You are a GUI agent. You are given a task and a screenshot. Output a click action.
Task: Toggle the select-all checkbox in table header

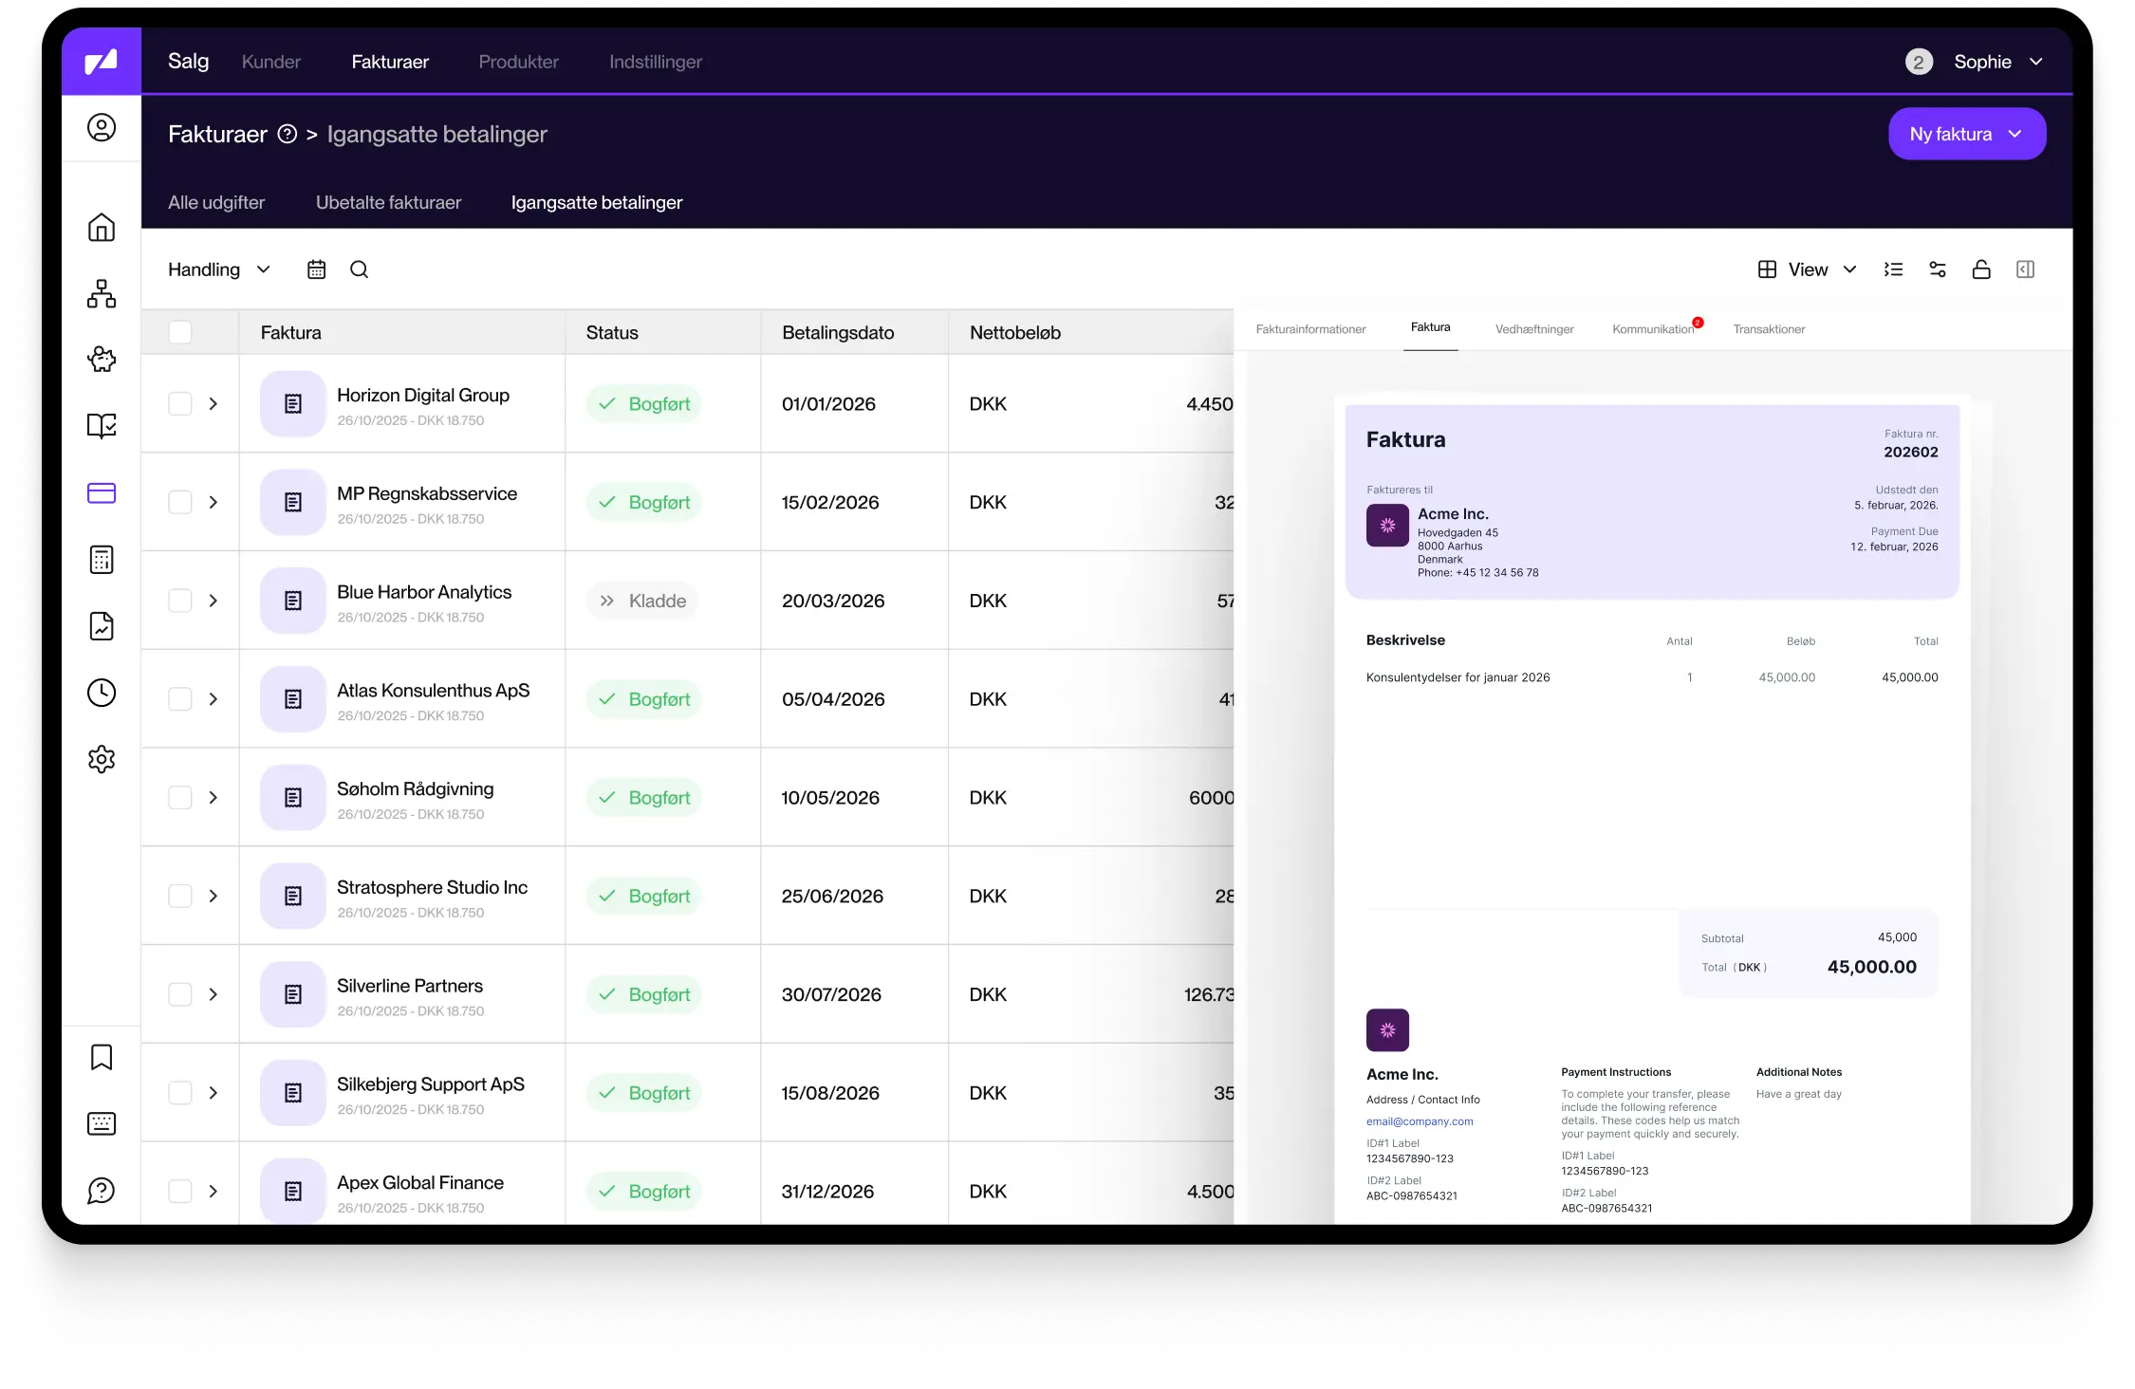click(179, 332)
